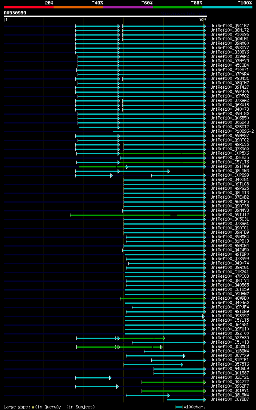256x410 pixels.
Task: Click the green alignment bar for UniRef100_C0P5X6
Action: pyautogui.click(x=162, y=154)
